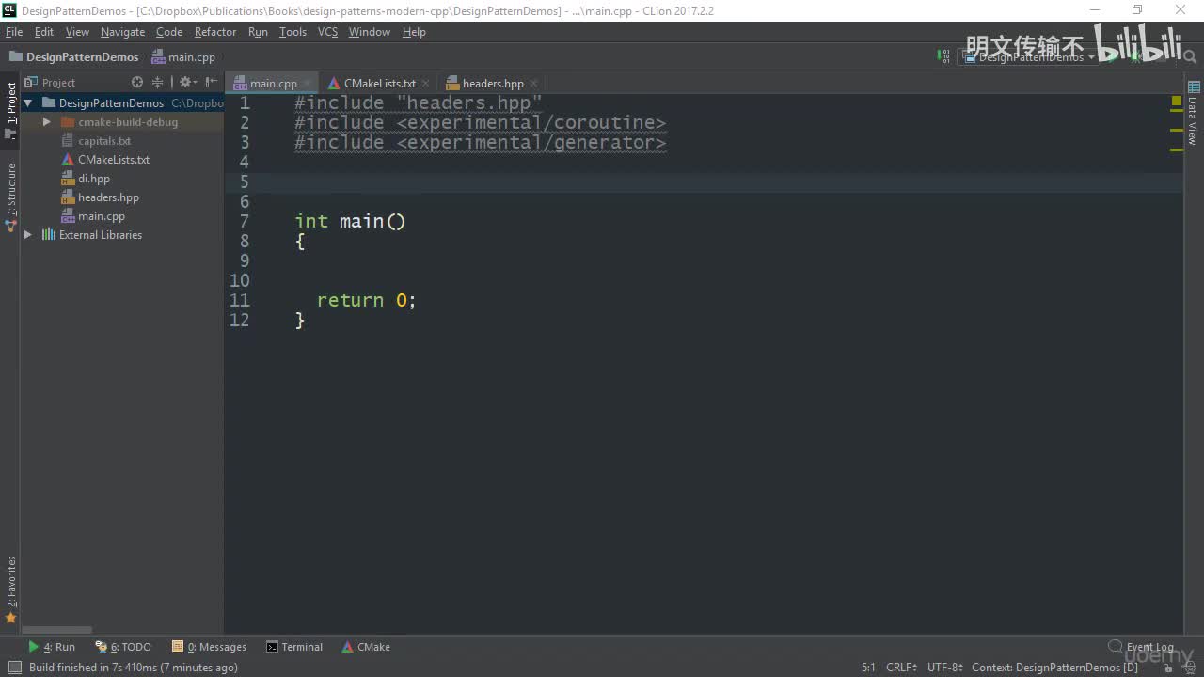Click the DesignPatternDemos breadcrumb in navigation bar
This screenshot has width=1204, height=677.
coord(73,57)
